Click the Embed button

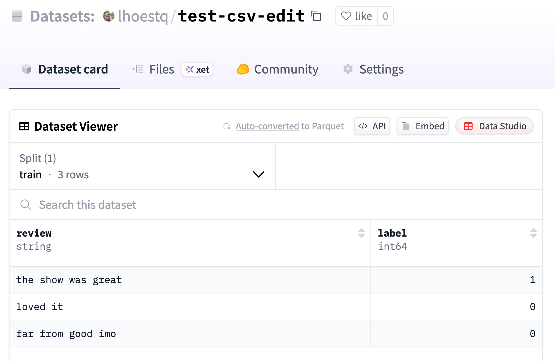423,126
